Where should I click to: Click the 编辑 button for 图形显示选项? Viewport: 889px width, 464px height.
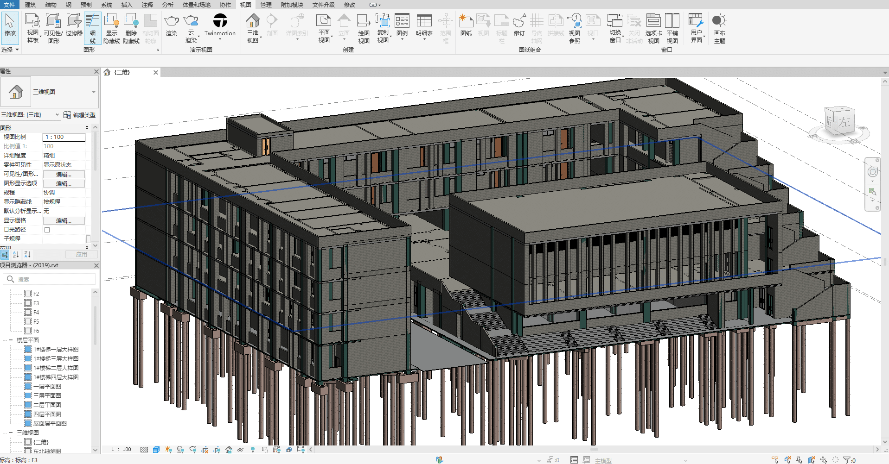click(64, 183)
